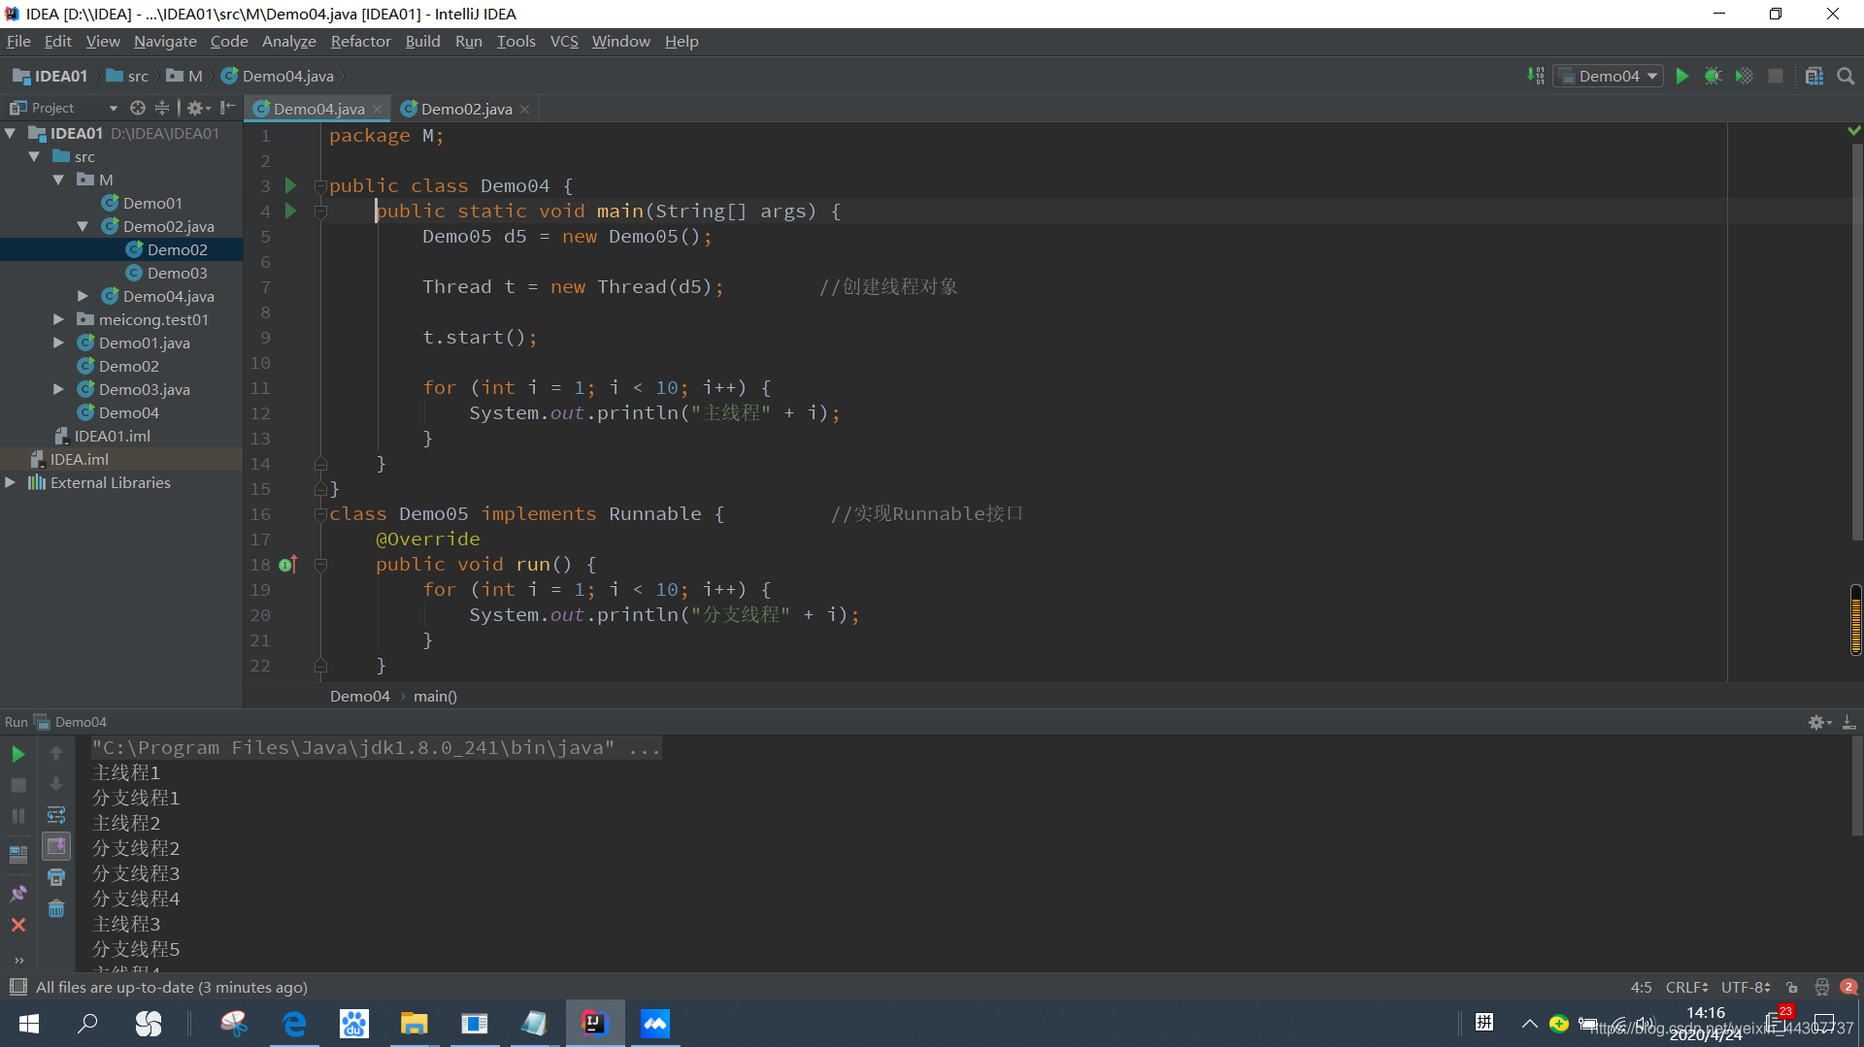Click the run gutter arrow on line 4
Viewport: 1864px width, 1047px height.
click(290, 211)
